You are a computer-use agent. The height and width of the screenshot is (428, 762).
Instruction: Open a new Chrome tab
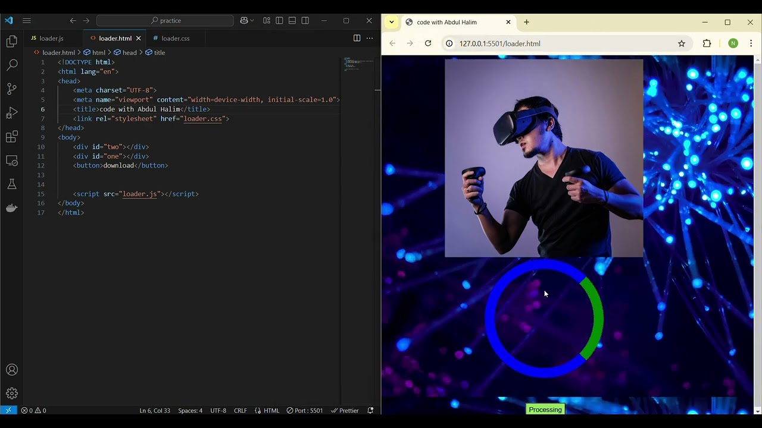coord(526,22)
